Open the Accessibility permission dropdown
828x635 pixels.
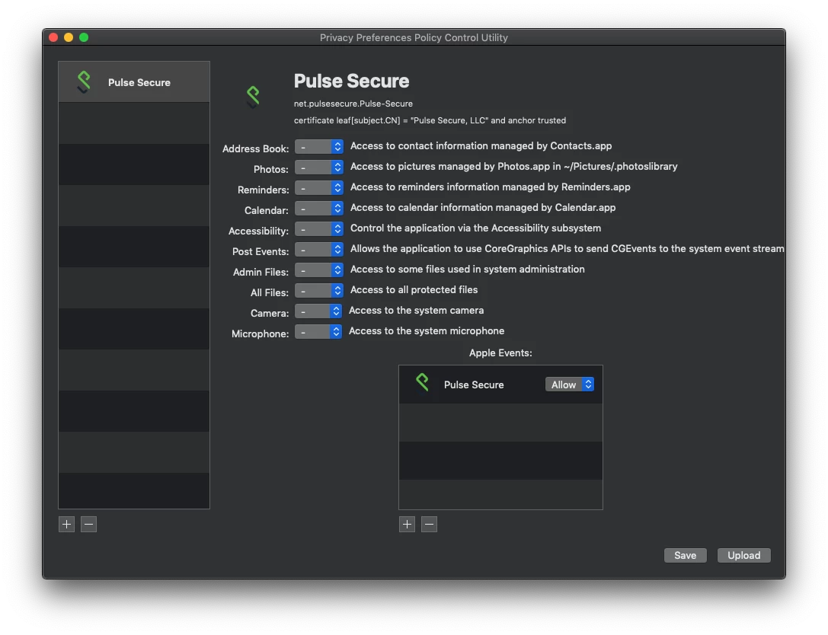click(x=319, y=229)
